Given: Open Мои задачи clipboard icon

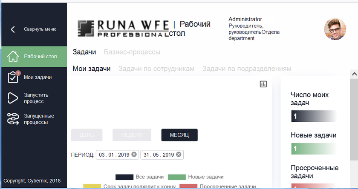Looking at the screenshot, I should click(x=14, y=77).
